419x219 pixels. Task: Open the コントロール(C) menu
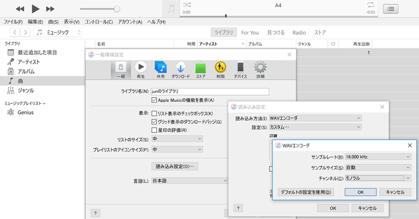click(99, 22)
